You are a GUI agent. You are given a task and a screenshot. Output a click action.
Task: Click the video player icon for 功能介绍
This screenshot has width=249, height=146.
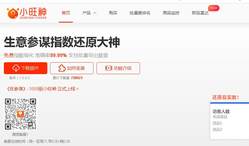[109, 68]
